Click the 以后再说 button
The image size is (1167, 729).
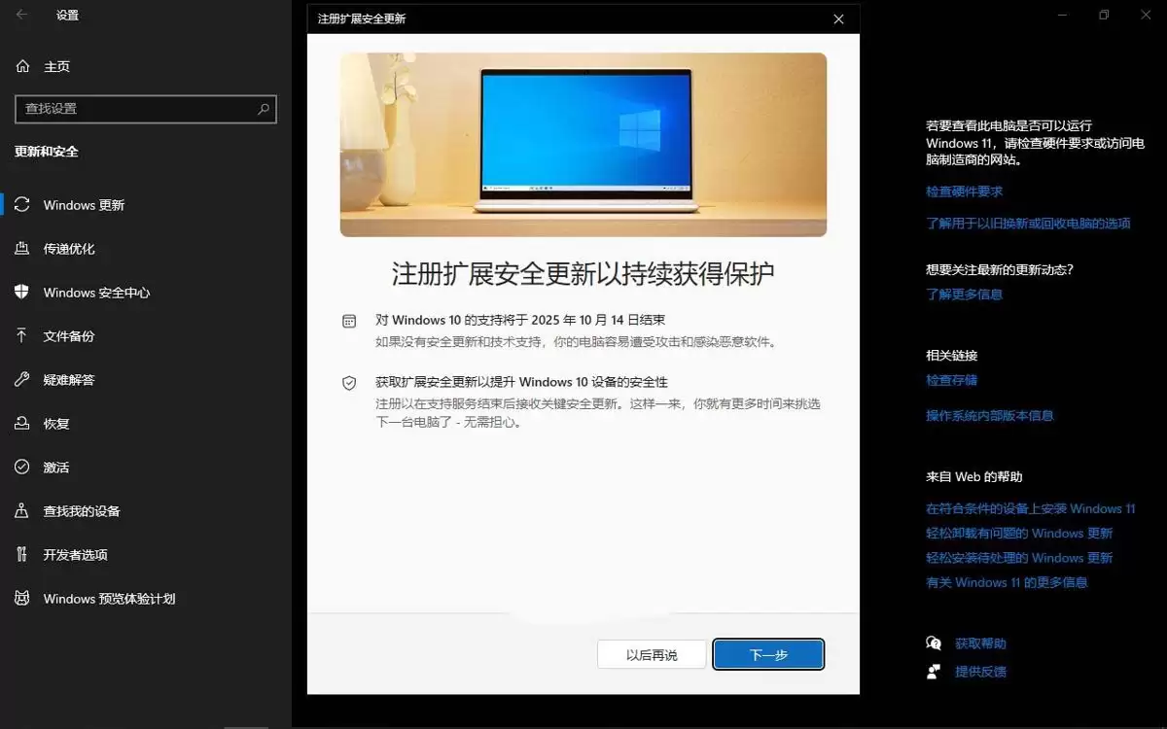click(x=652, y=654)
